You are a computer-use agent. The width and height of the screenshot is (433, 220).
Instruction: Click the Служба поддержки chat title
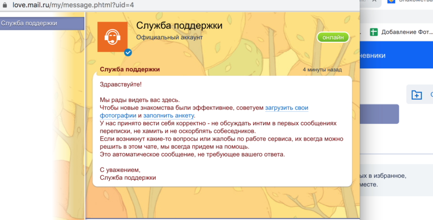[179, 26]
